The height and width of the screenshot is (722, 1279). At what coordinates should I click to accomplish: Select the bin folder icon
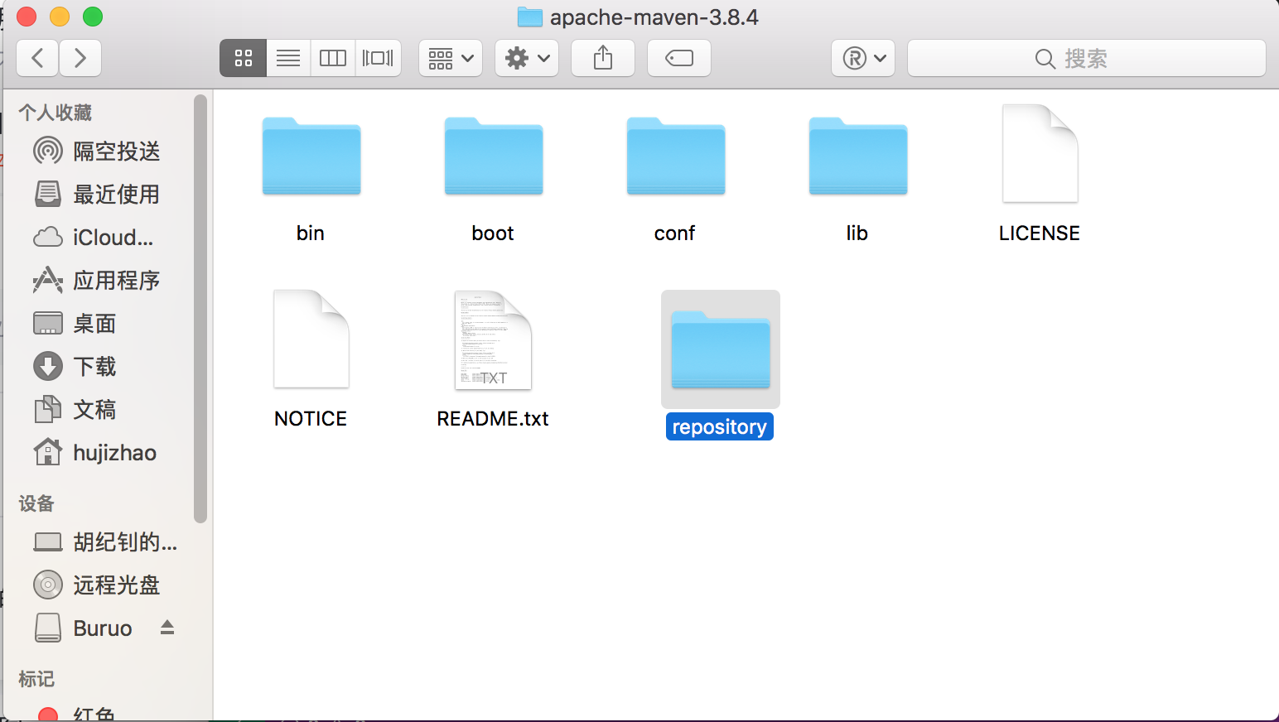pyautogui.click(x=311, y=156)
